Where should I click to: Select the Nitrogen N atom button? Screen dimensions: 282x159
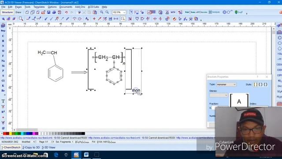pos(3,46)
